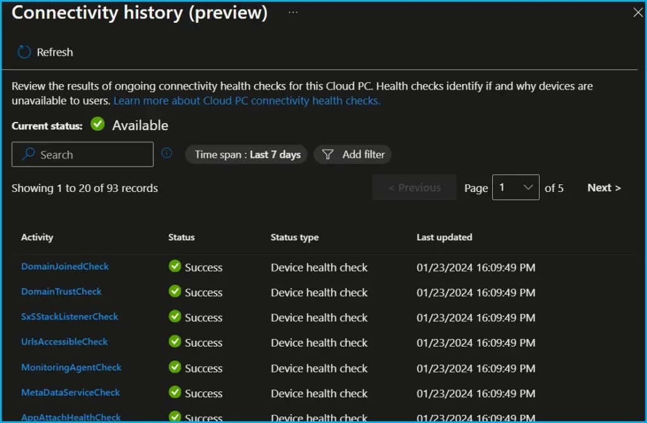Click Device health check in the DomainTrustCheck row
The height and width of the screenshot is (423, 647).
319,292
